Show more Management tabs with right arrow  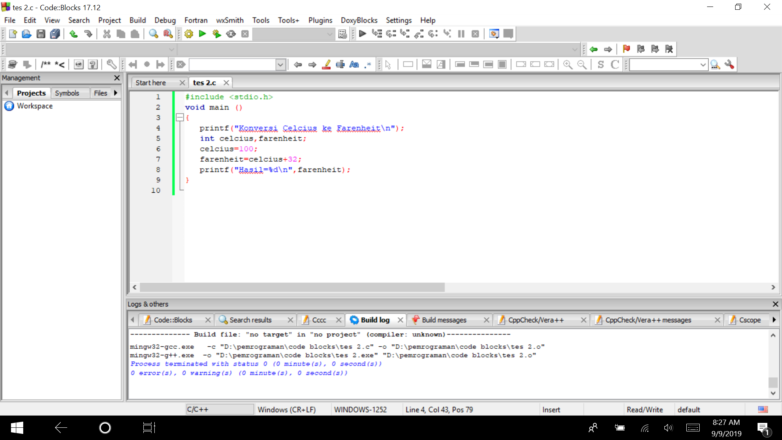pos(116,93)
